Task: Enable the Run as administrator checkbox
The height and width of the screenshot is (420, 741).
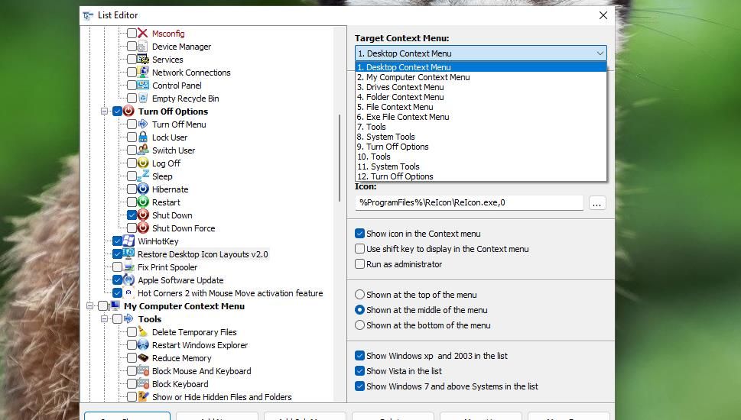Action: (359, 264)
